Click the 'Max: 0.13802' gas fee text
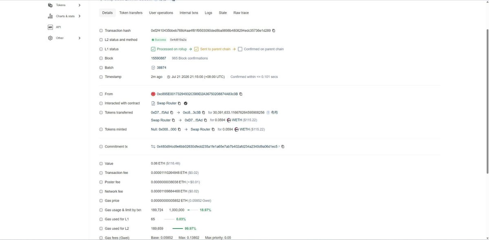The height and width of the screenshot is (240, 489). coord(189,238)
